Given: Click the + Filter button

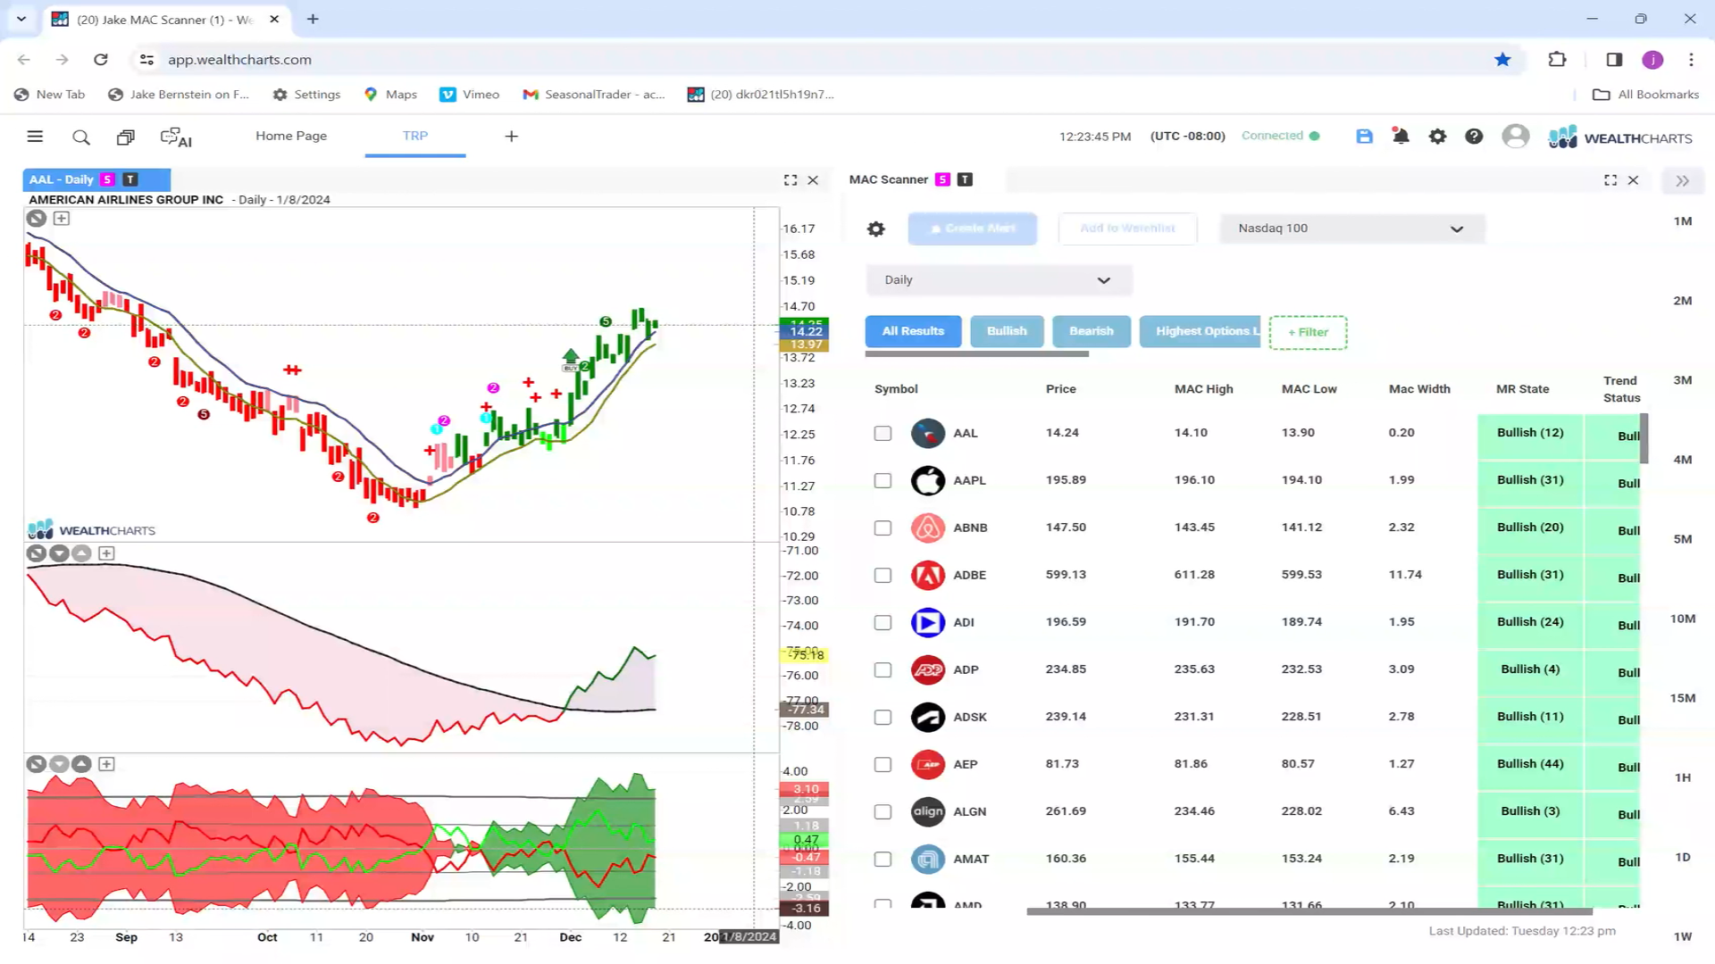Looking at the screenshot, I should [x=1308, y=332].
